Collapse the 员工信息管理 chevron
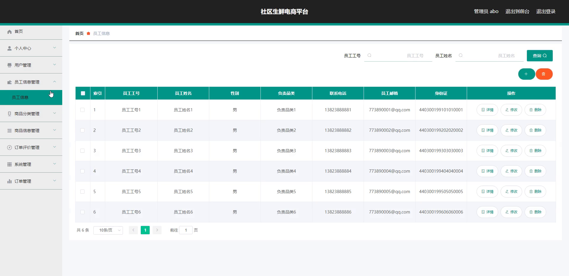 (55, 81)
